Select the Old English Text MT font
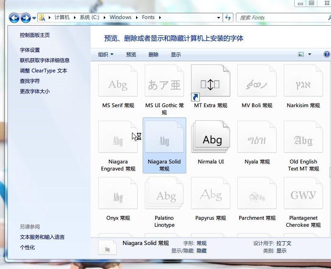Image resolution: width=331 pixels, height=269 pixels. tap(303, 137)
